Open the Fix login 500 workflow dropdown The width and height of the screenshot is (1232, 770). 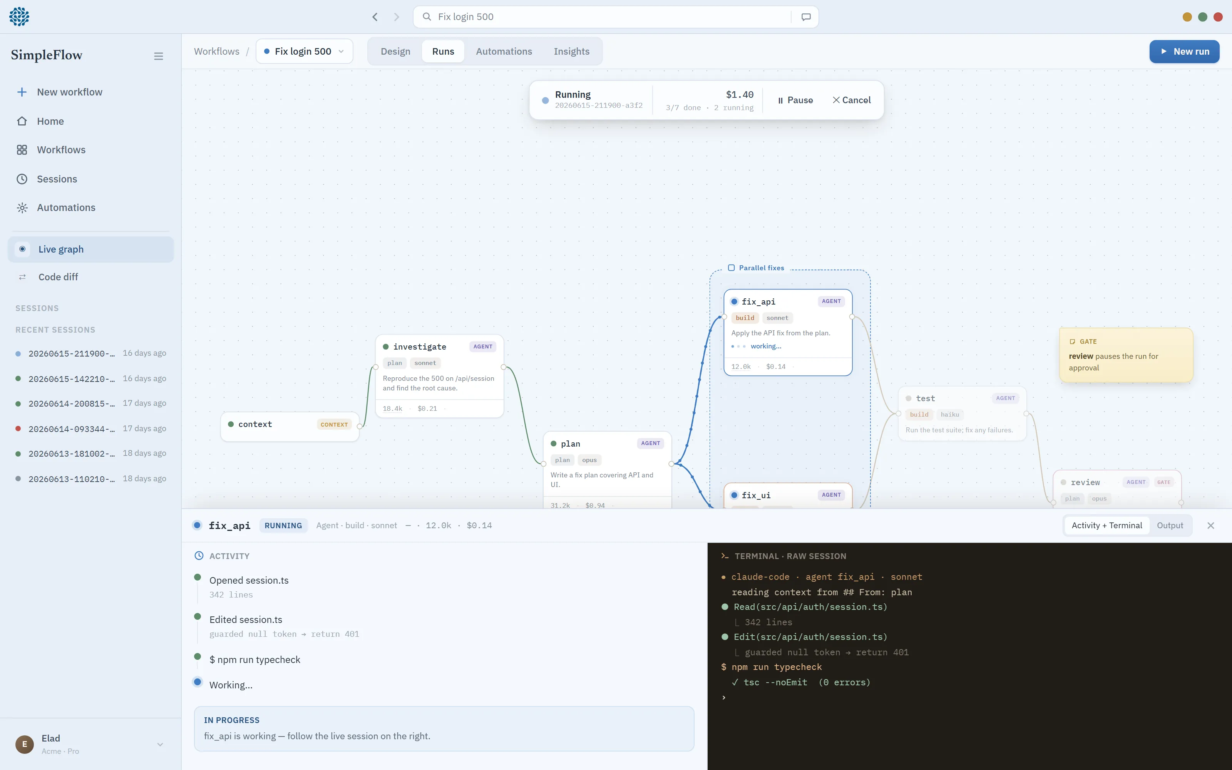point(304,52)
